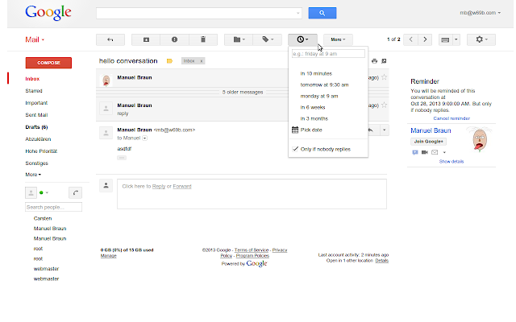This screenshot has width=516, height=322.
Task: Open Drafts (6)
Action: (x=36, y=127)
